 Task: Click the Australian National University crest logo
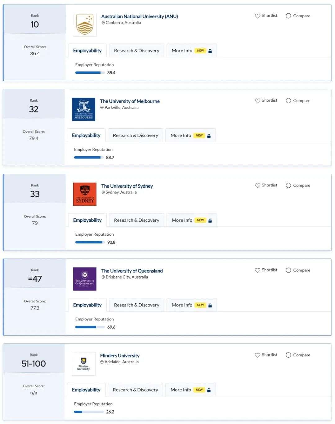[x=85, y=25]
